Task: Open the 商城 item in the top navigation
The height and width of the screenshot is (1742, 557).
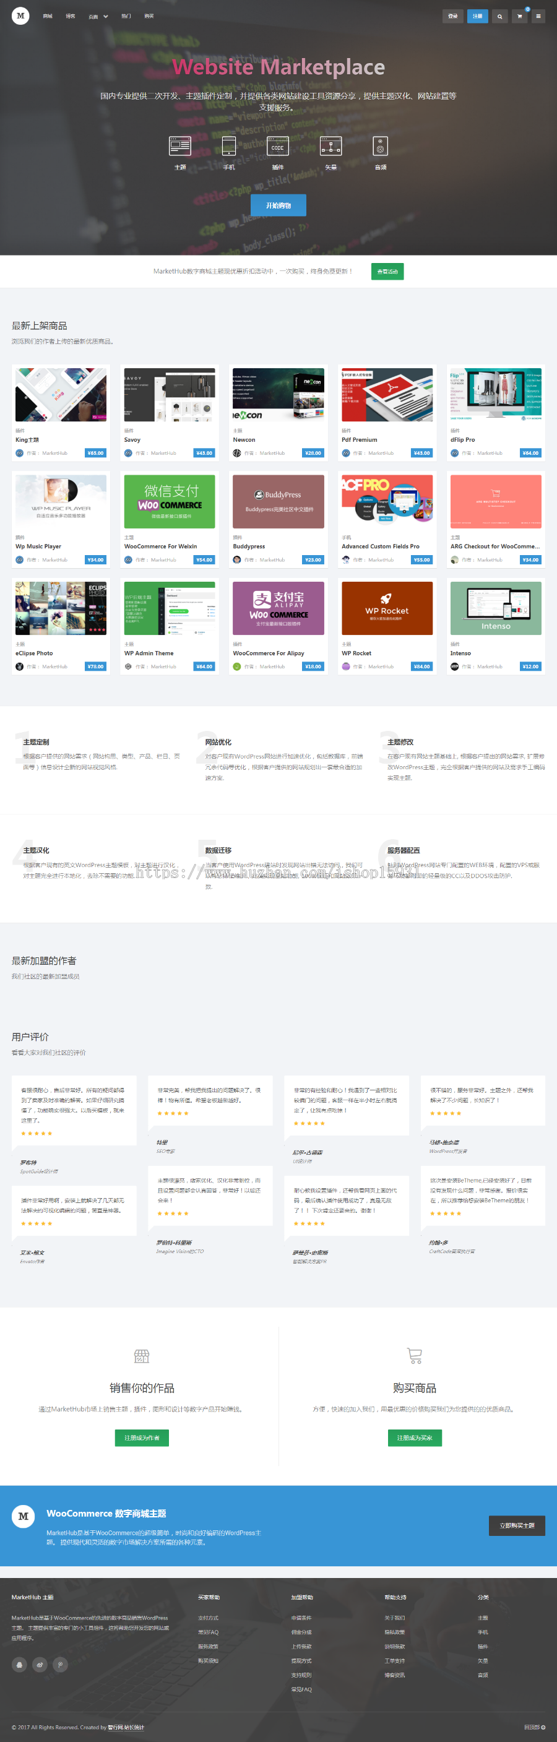Action: point(47,16)
